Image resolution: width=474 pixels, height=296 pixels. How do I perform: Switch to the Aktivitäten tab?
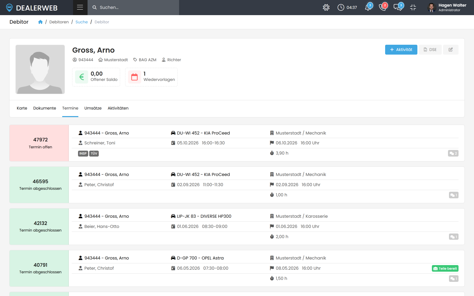118,108
